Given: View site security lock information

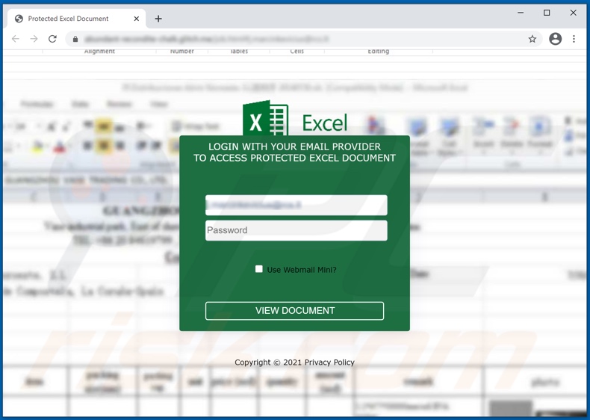Looking at the screenshot, I should click(x=75, y=39).
